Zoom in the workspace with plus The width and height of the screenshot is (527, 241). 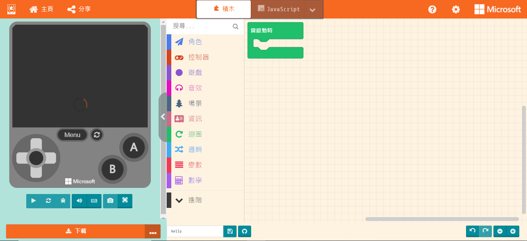tap(513, 231)
